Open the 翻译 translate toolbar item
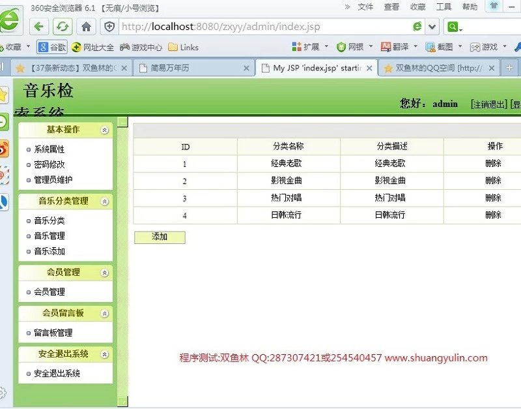The width and height of the screenshot is (521, 409). tap(395, 46)
